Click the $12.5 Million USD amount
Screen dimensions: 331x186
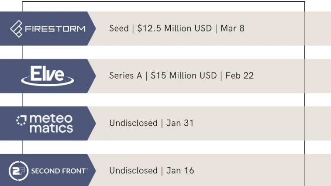[x=175, y=28]
